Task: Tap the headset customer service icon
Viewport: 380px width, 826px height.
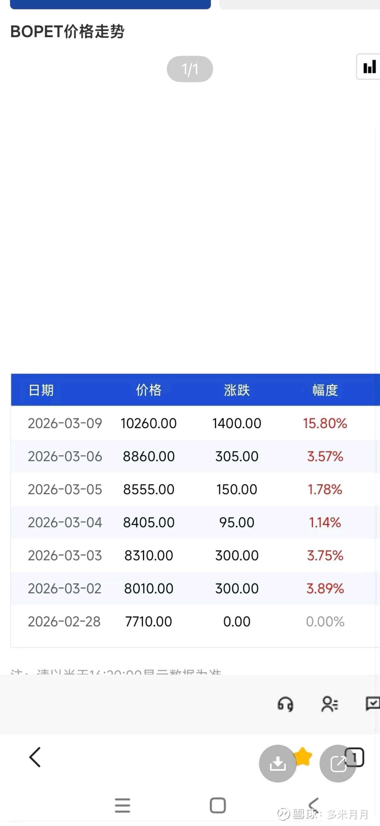Action: point(285,704)
